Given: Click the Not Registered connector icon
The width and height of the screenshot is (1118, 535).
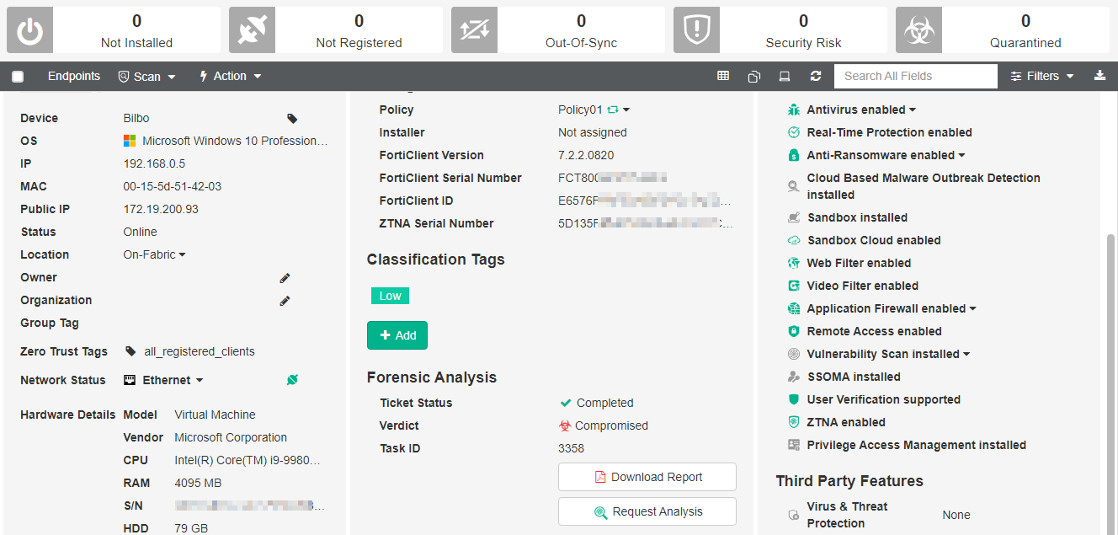Looking at the screenshot, I should [252, 29].
